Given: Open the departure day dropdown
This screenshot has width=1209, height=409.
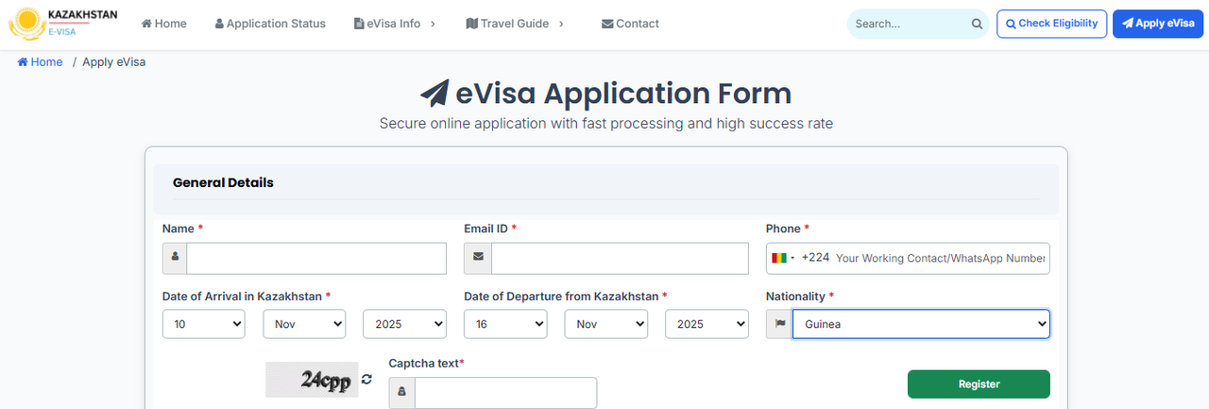Looking at the screenshot, I should [x=505, y=325].
